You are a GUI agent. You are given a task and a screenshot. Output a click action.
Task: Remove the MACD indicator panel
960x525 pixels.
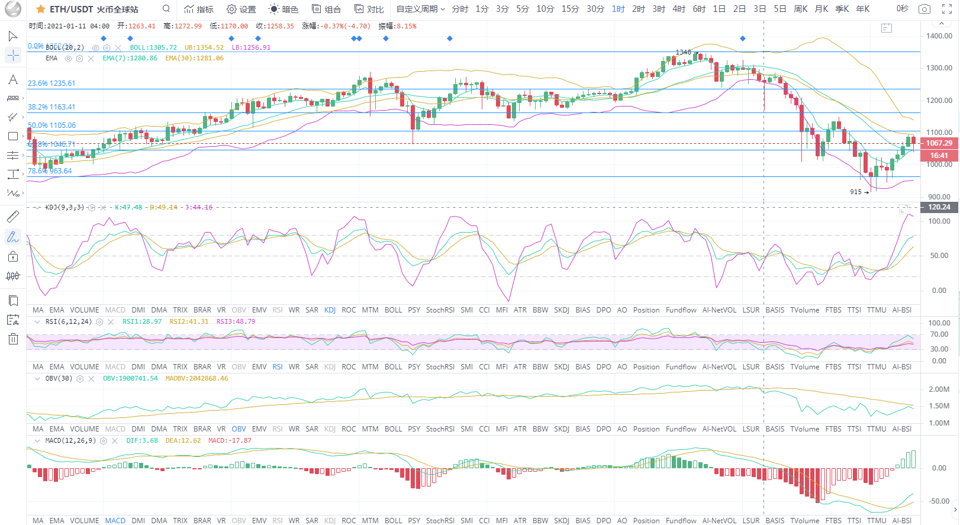pos(115,441)
